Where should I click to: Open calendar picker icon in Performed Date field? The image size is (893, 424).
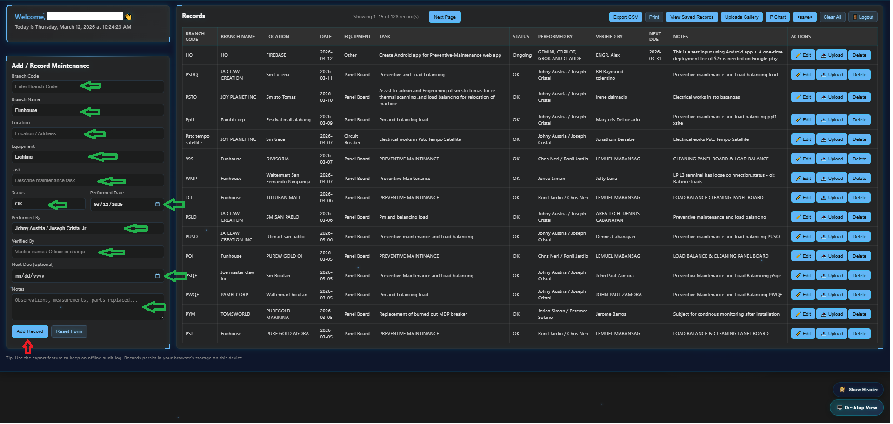point(157,205)
